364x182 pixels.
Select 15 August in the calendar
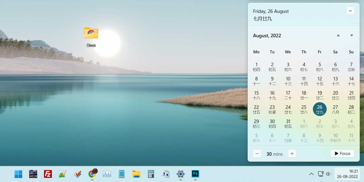point(256,95)
